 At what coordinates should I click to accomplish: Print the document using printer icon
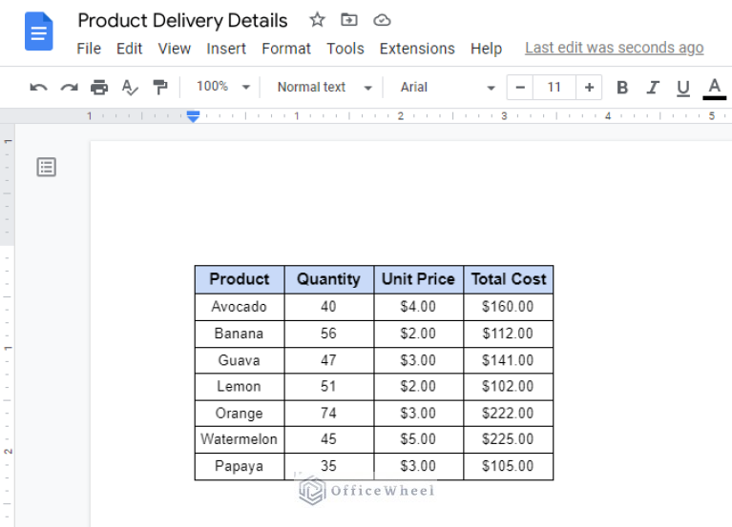[99, 87]
